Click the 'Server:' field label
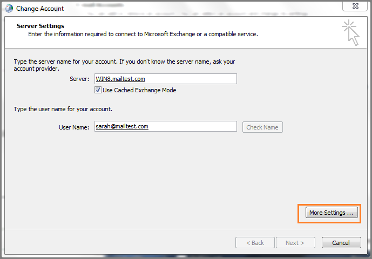Viewport: 372px width, 259px height. [x=79, y=79]
